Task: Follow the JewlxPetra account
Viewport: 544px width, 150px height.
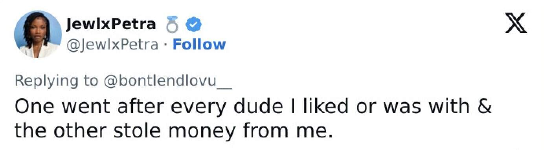Action: (x=199, y=44)
